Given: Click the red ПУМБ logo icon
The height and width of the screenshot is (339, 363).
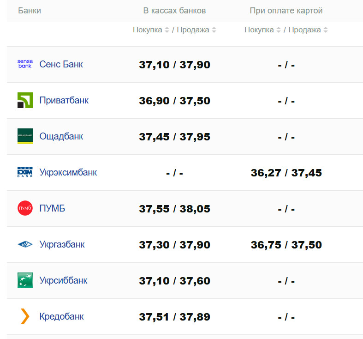Looking at the screenshot, I should pyautogui.click(x=25, y=208).
